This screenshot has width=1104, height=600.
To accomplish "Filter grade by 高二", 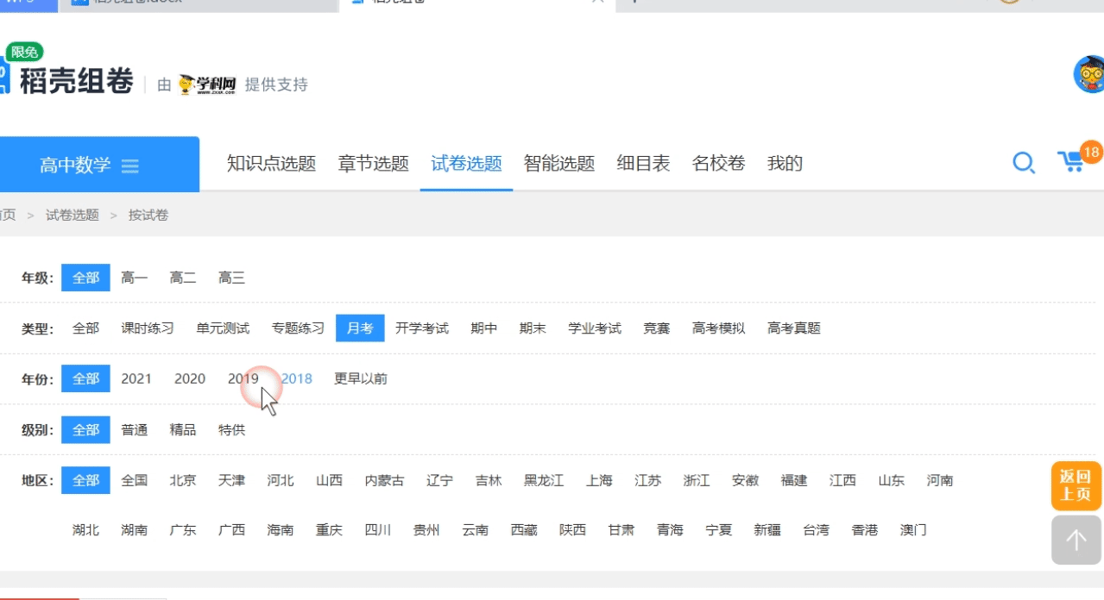I will (x=183, y=278).
